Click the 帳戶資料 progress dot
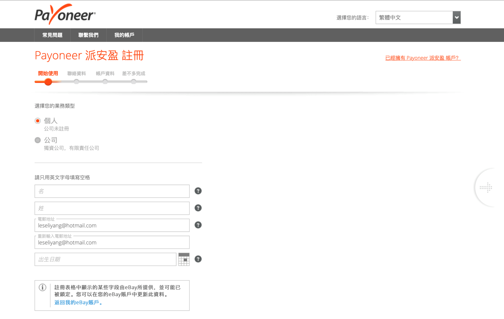The image size is (504, 319). [105, 82]
